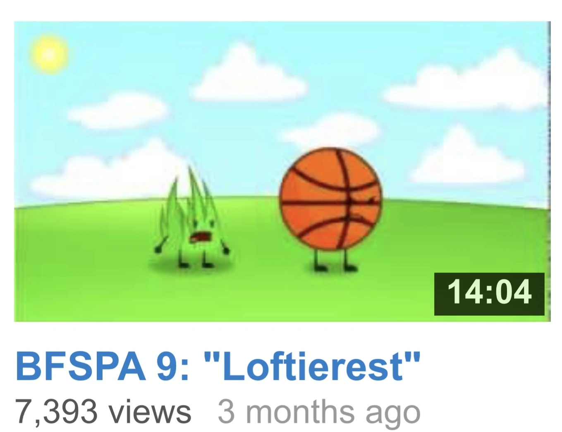This screenshot has height=432, width=562.
Task: Click the small cloud below the sun
Action: coord(117,109)
